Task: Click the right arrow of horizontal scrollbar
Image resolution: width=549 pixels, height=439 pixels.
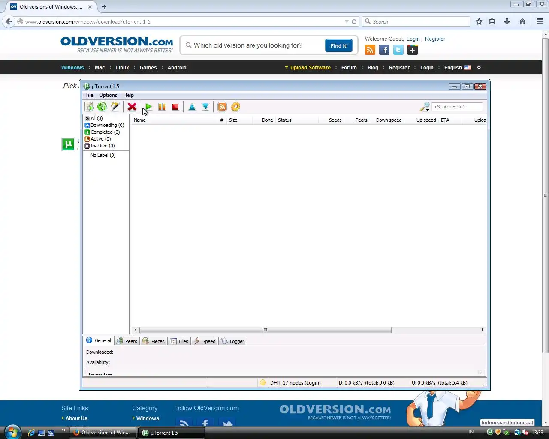Action: click(483, 330)
